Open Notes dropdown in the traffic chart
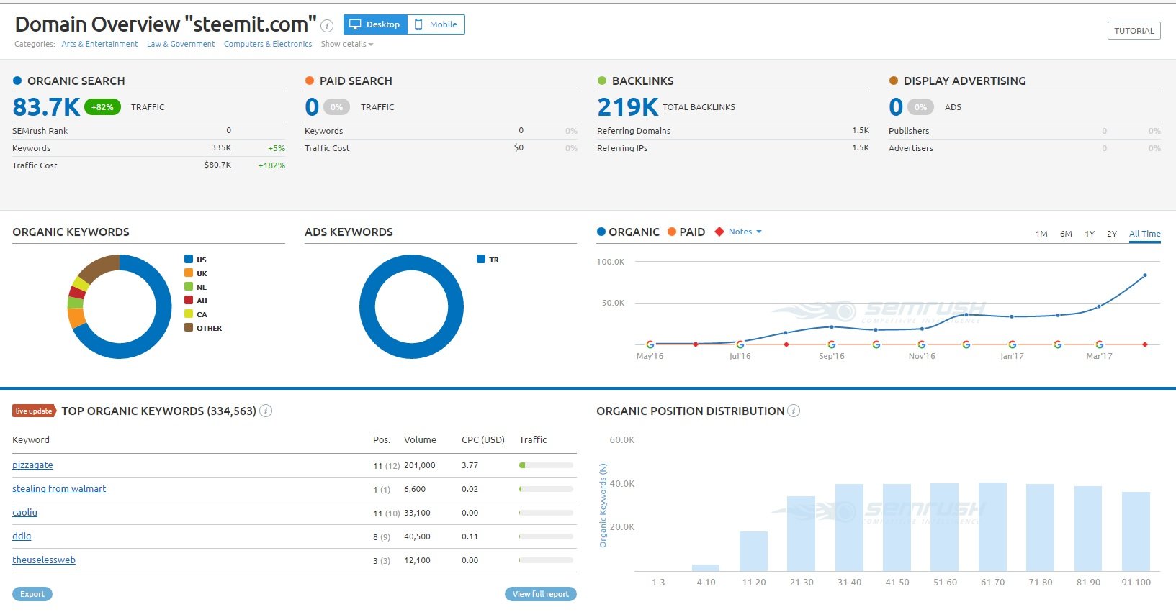The width and height of the screenshot is (1176, 612). click(745, 232)
